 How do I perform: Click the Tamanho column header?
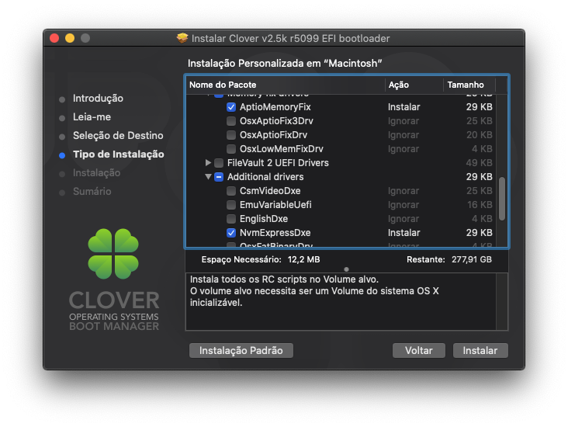tap(469, 85)
